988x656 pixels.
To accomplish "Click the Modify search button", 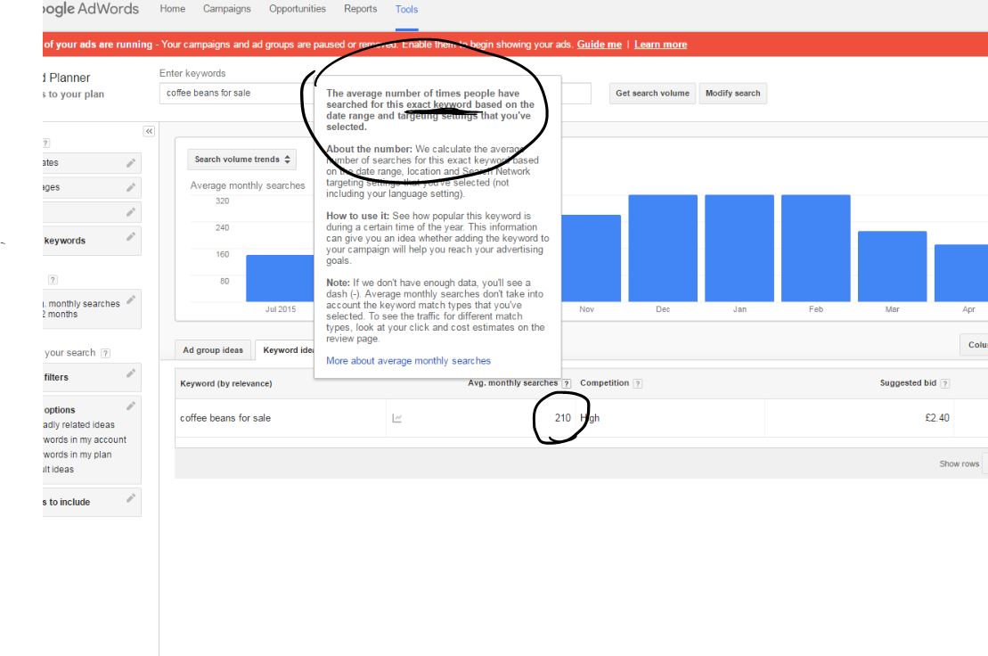I will [x=733, y=94].
